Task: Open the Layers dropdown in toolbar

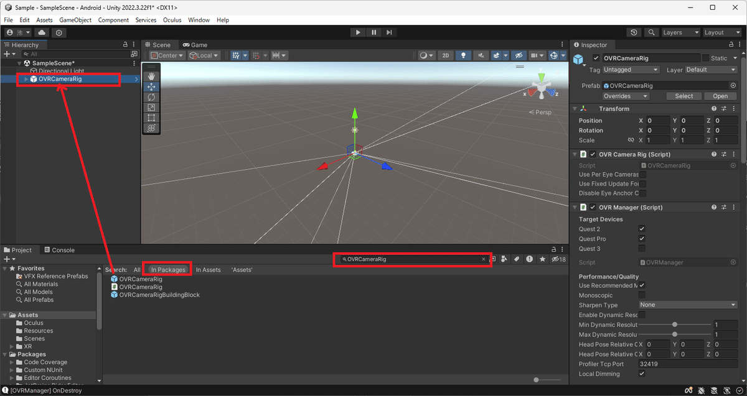Action: click(x=681, y=32)
